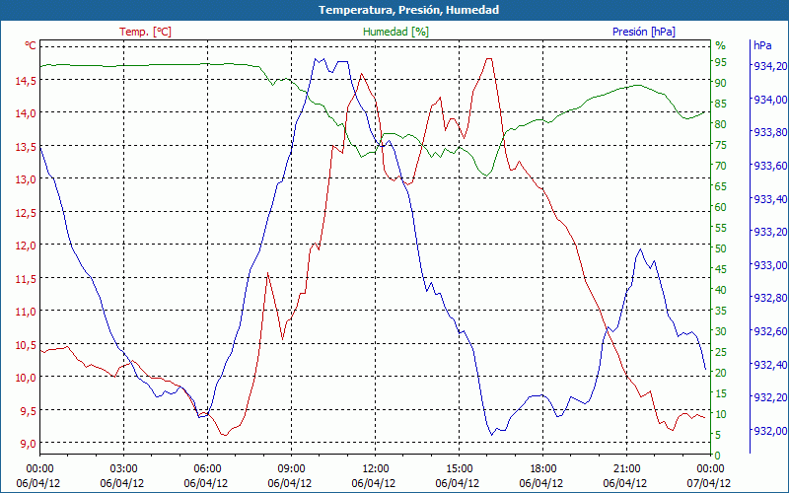Click the 12,0 temperature axis value
The image size is (789, 493).
point(26,245)
